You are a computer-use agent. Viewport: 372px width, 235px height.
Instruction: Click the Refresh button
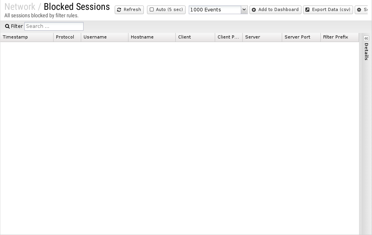click(129, 10)
